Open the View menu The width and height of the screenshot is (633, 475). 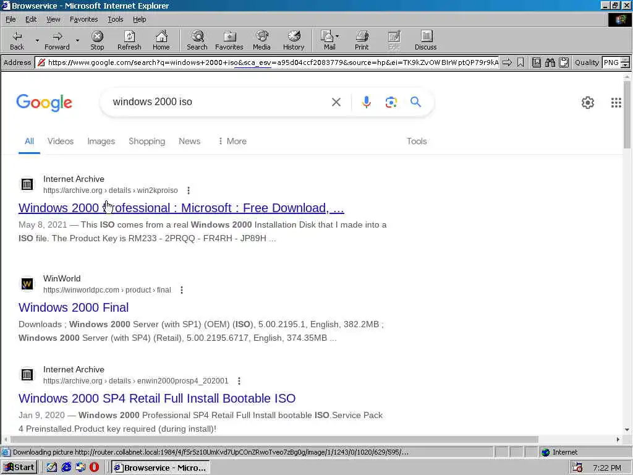pos(53,19)
